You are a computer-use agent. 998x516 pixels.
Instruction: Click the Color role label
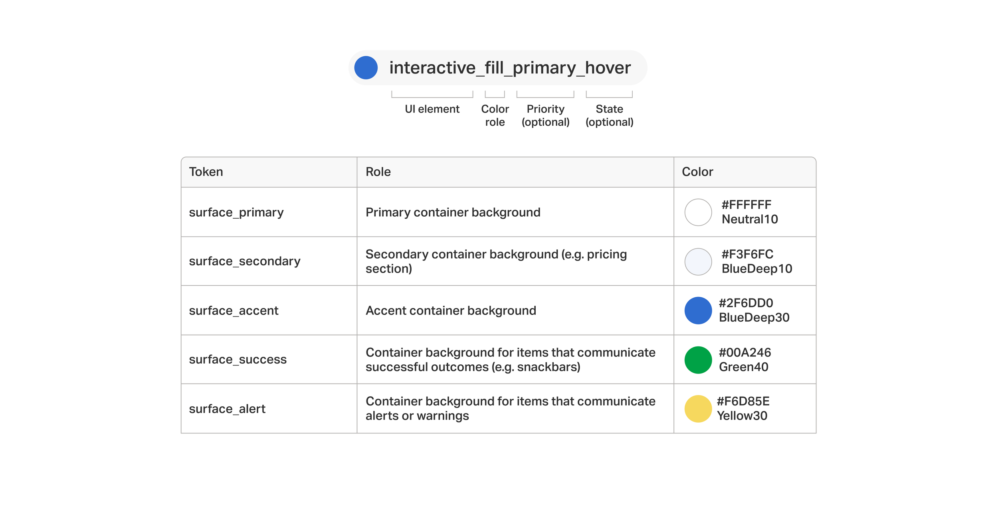pyautogui.click(x=495, y=115)
